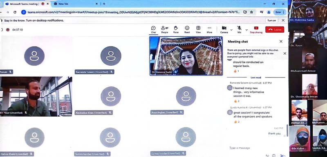Open the More actions menu
This screenshot has height=157, width=327.
(209, 30)
